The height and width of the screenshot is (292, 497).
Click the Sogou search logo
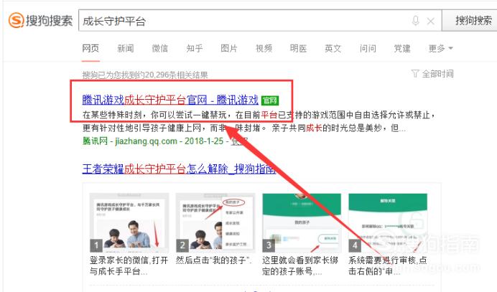(40, 21)
